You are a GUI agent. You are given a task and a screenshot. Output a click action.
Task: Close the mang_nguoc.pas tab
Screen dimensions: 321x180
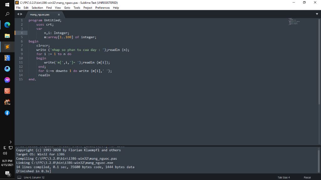coord(59,15)
